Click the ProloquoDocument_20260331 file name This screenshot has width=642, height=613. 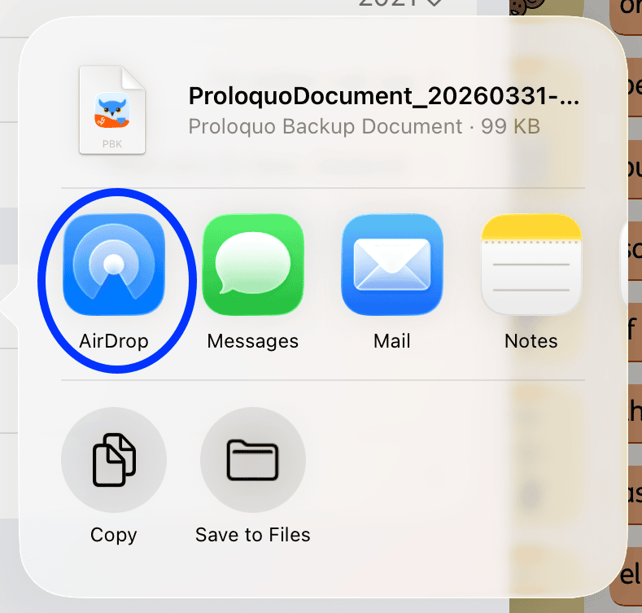pos(383,96)
